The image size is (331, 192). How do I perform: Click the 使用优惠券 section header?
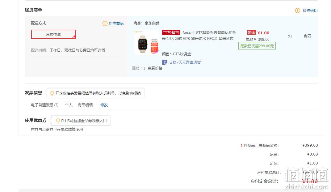tap(36, 120)
